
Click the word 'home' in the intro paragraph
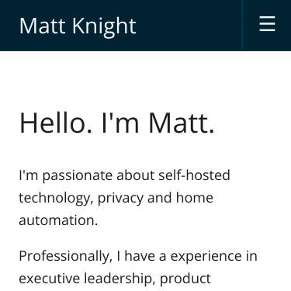click(x=195, y=198)
